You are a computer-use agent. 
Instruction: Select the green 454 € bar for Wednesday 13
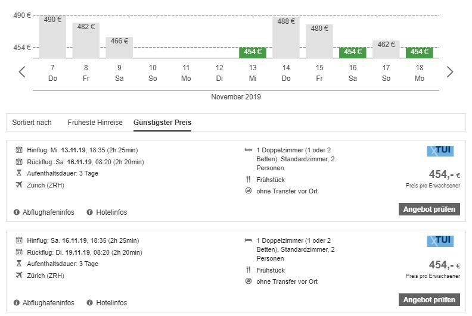253,52
